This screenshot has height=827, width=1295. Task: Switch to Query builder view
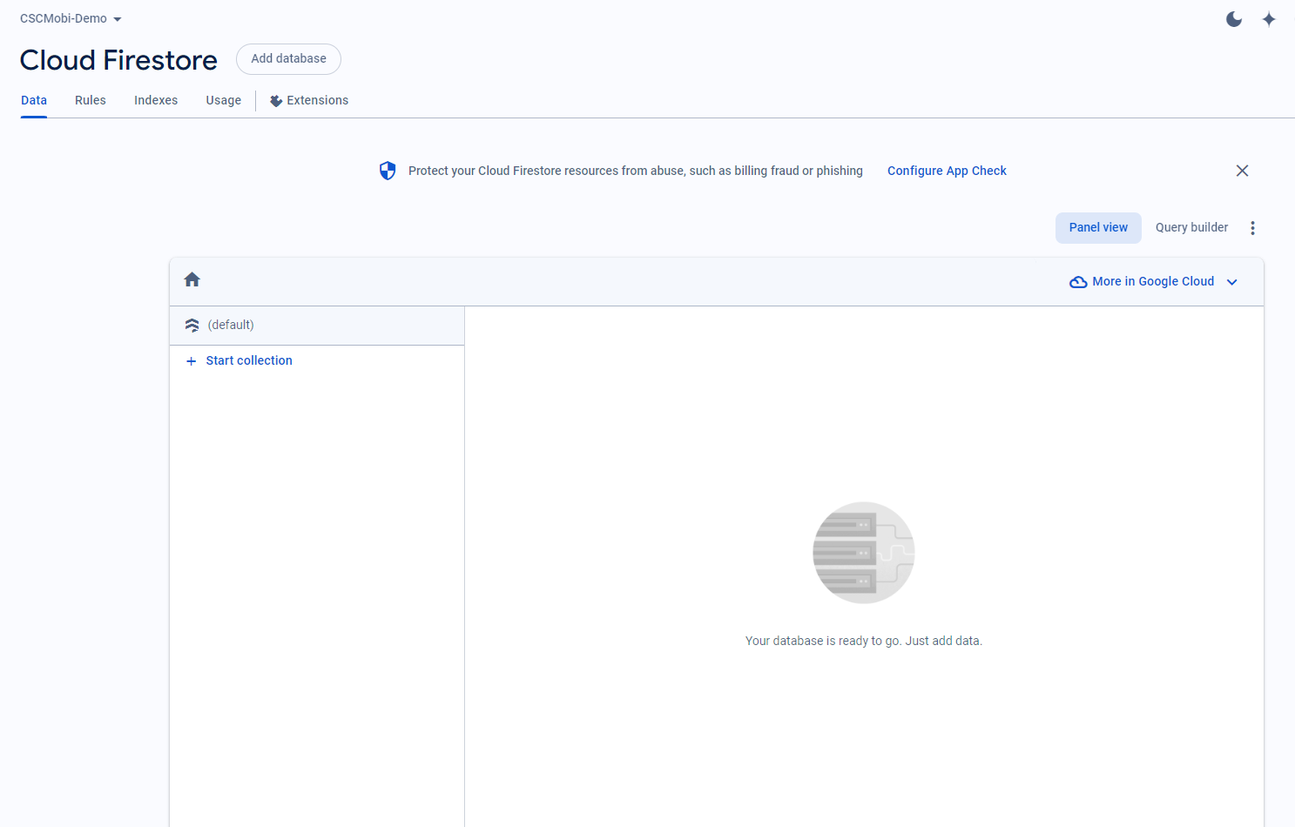tap(1191, 228)
